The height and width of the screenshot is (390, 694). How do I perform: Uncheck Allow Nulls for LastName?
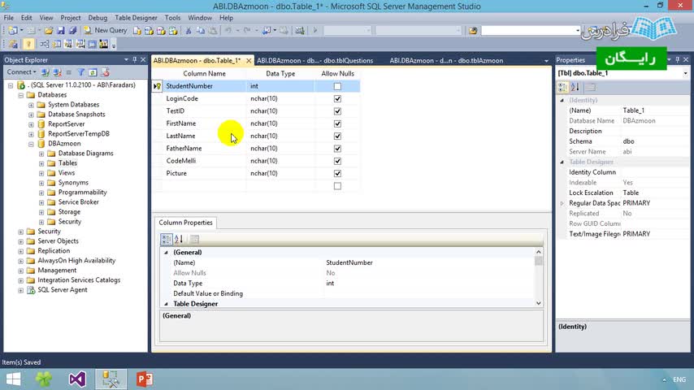337,136
